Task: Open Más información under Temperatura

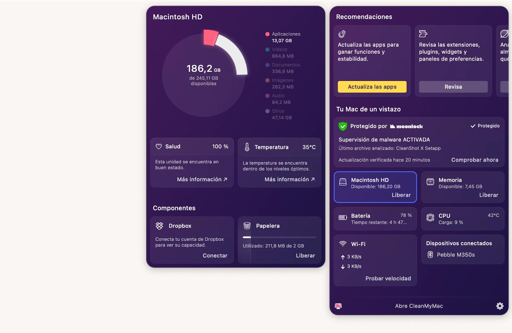Action: (x=289, y=179)
